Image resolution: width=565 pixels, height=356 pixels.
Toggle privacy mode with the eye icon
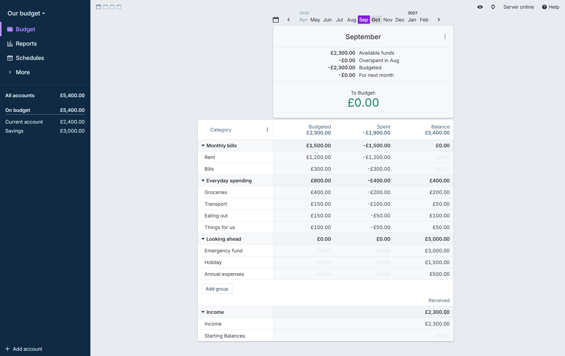(480, 7)
